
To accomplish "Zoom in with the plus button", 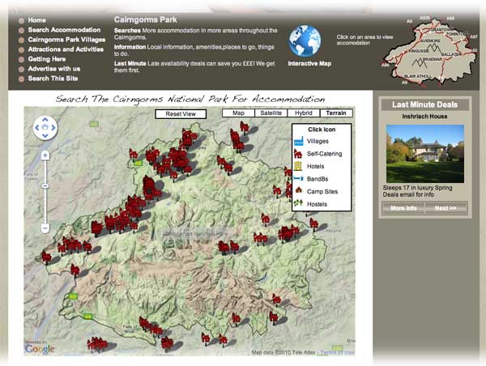I will click(45, 155).
